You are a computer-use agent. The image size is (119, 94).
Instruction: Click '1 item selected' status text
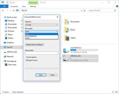17,92
